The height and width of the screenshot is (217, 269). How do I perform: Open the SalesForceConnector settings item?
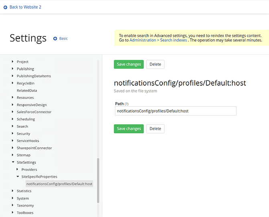coord(34,112)
